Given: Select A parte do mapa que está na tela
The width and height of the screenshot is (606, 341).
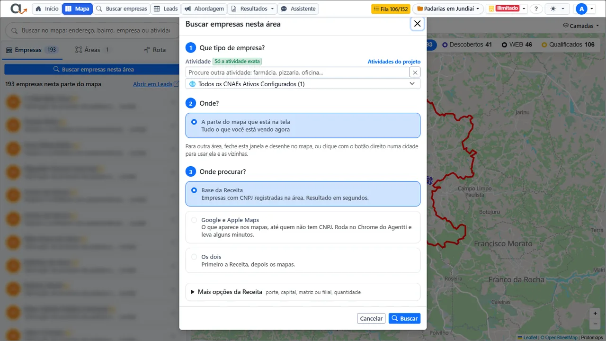Looking at the screenshot, I should 303,126.
